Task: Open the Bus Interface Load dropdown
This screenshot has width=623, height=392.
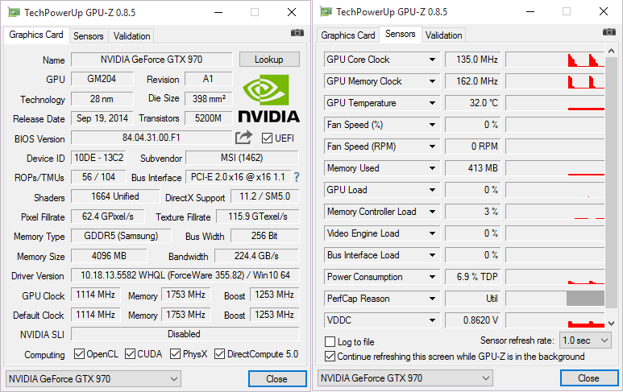Action: coord(432,255)
